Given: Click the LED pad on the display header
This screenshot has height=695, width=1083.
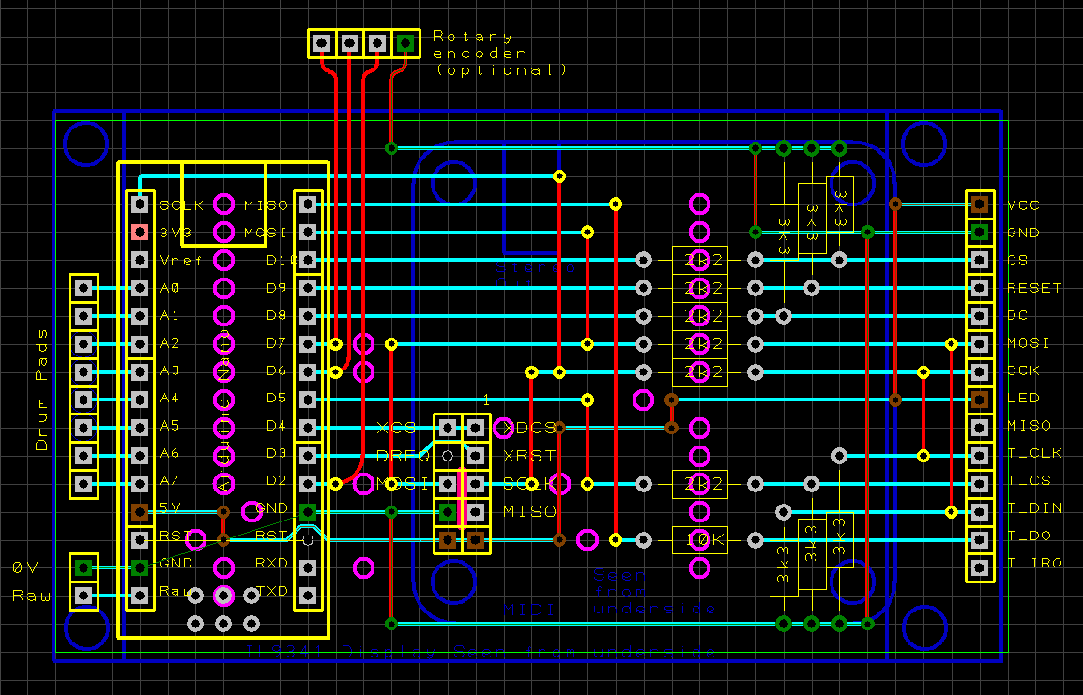Looking at the screenshot, I should coord(980,398).
